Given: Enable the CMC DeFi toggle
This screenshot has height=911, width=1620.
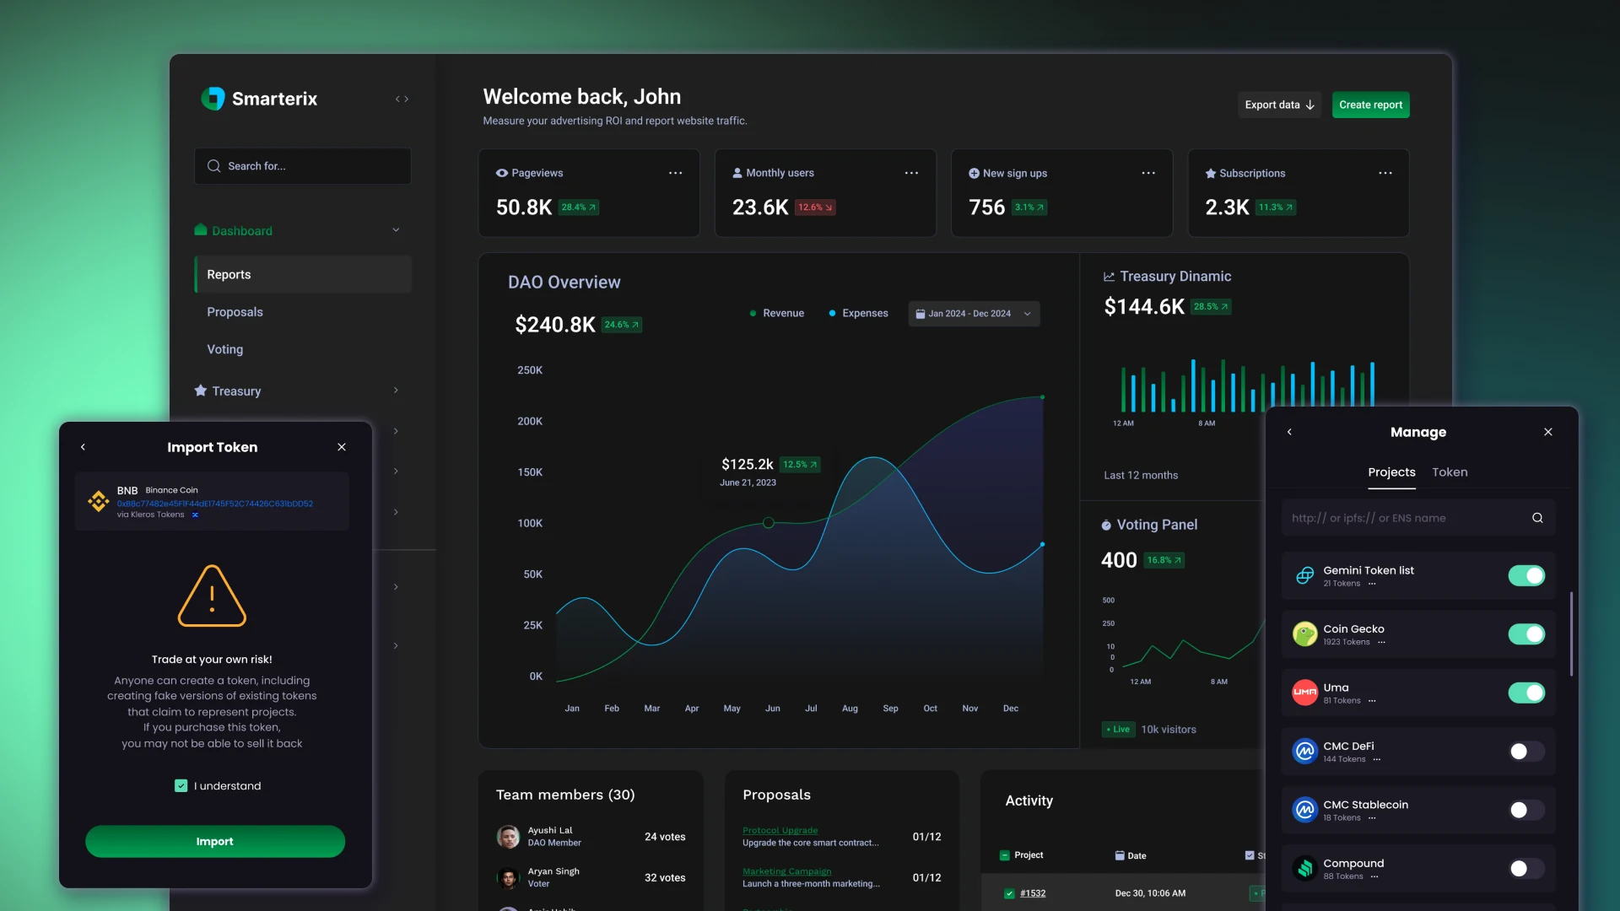Looking at the screenshot, I should [x=1525, y=752].
